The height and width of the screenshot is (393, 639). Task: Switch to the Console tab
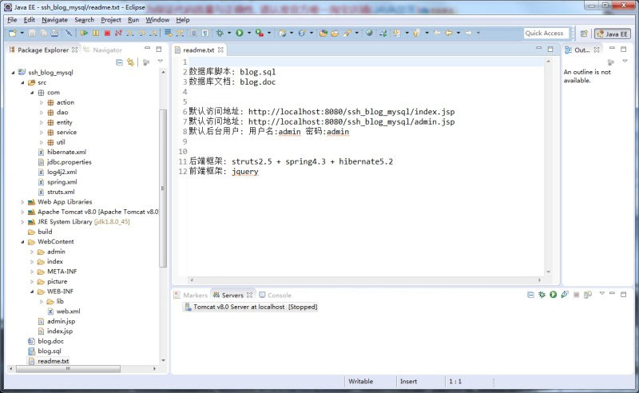click(276, 296)
